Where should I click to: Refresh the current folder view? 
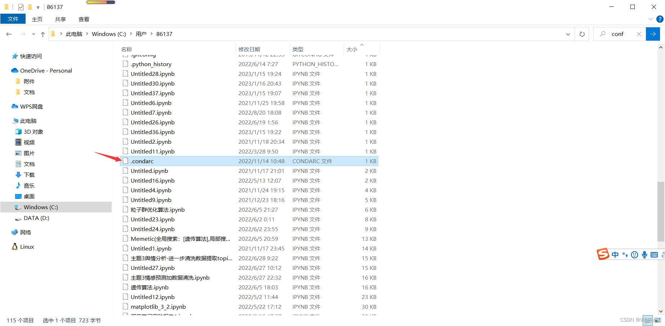[x=582, y=34]
